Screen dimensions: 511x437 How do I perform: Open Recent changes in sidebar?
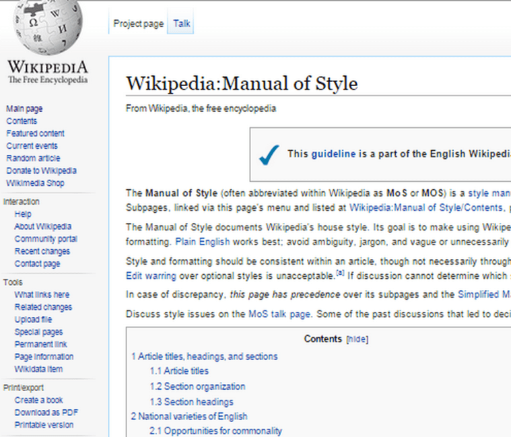coord(42,251)
